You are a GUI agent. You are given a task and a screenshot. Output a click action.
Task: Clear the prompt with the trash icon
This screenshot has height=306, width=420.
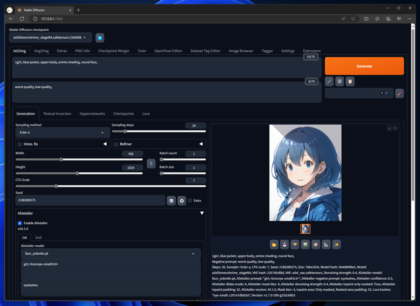pyautogui.click(x=339, y=81)
